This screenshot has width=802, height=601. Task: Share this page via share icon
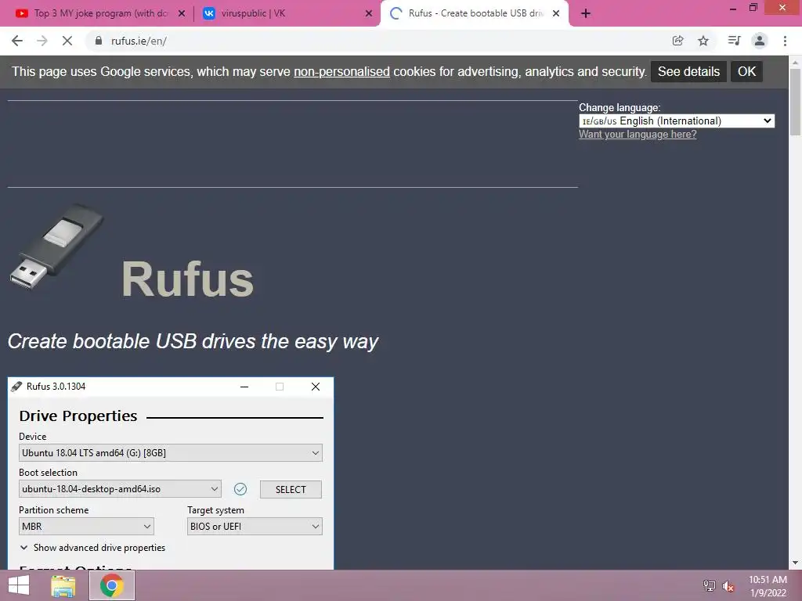677,41
